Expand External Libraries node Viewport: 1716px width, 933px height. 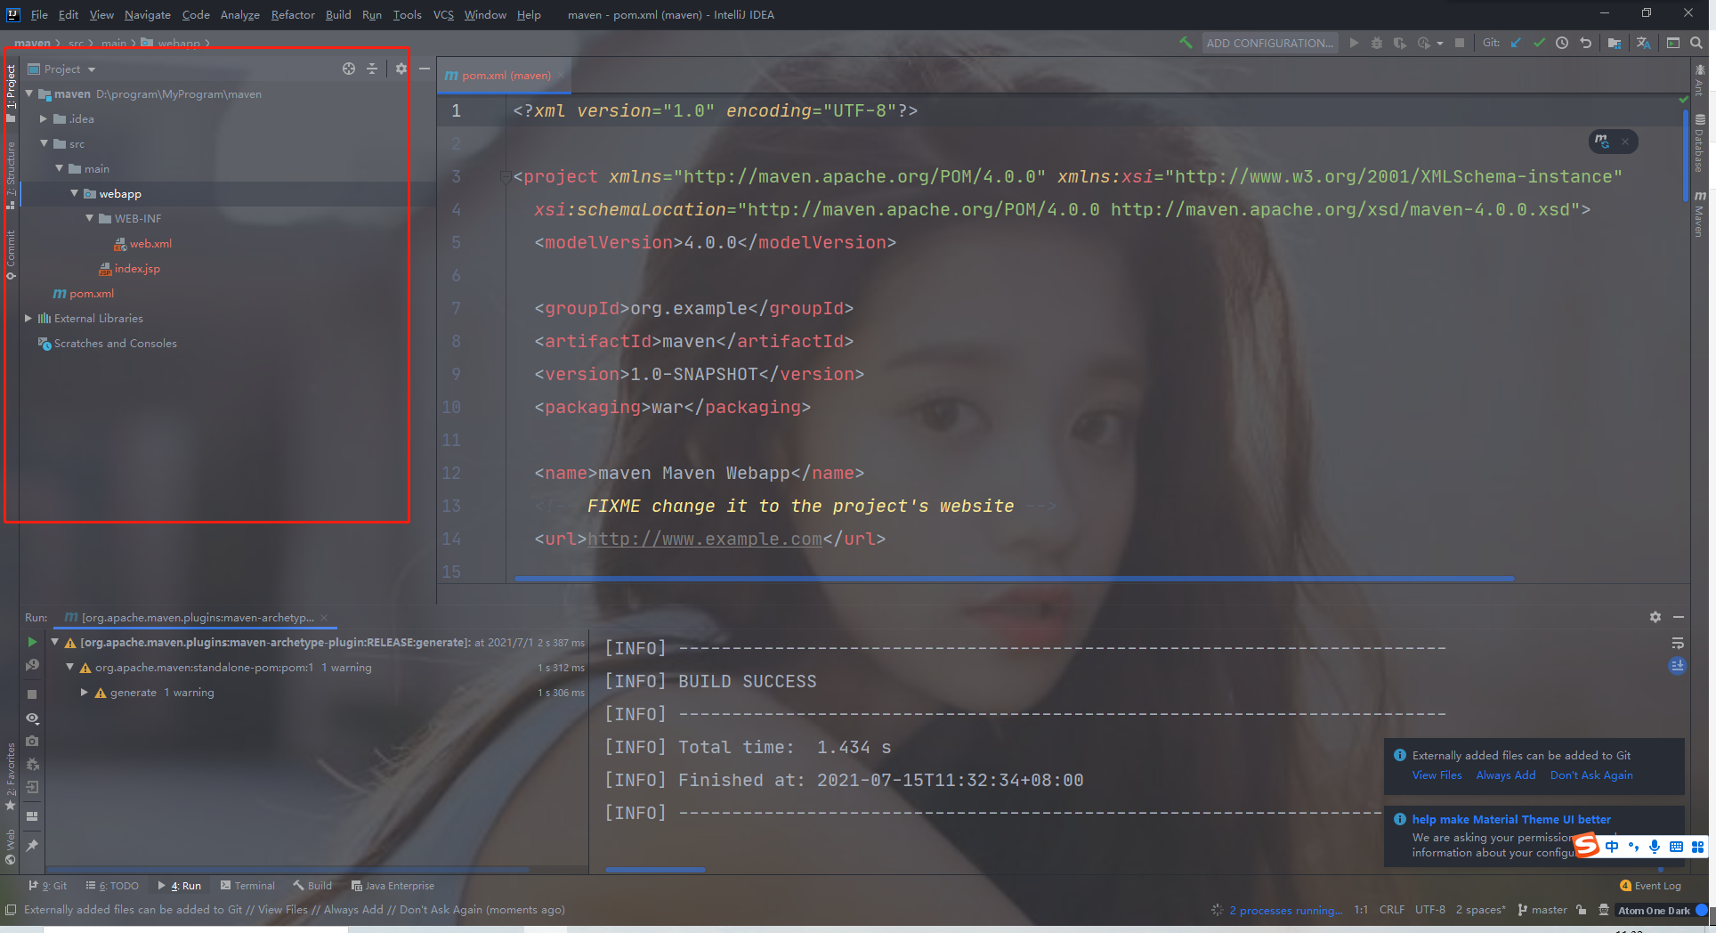point(28,318)
